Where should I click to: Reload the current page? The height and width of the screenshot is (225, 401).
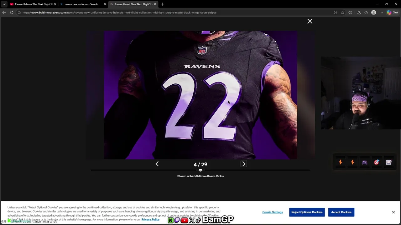(x=12, y=12)
